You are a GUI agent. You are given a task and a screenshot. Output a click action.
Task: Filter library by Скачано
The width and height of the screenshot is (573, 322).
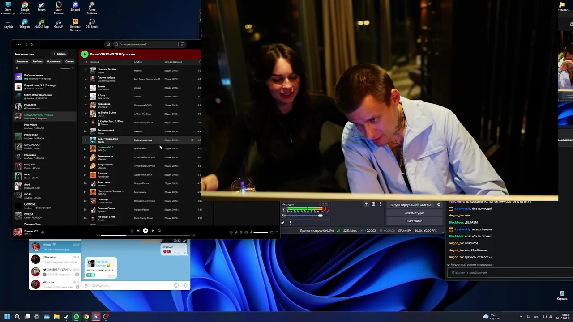point(70,61)
